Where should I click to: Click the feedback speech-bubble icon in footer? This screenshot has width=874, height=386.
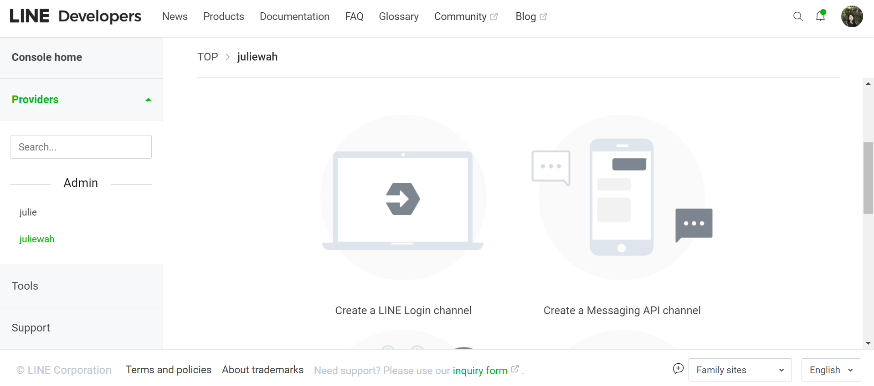pyautogui.click(x=678, y=369)
